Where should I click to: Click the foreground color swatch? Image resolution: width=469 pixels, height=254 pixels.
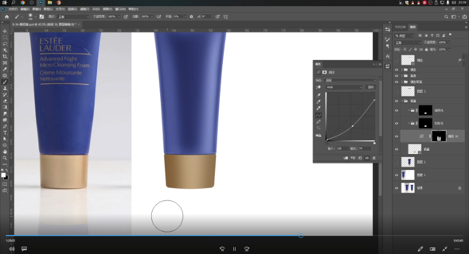pyautogui.click(x=3, y=175)
